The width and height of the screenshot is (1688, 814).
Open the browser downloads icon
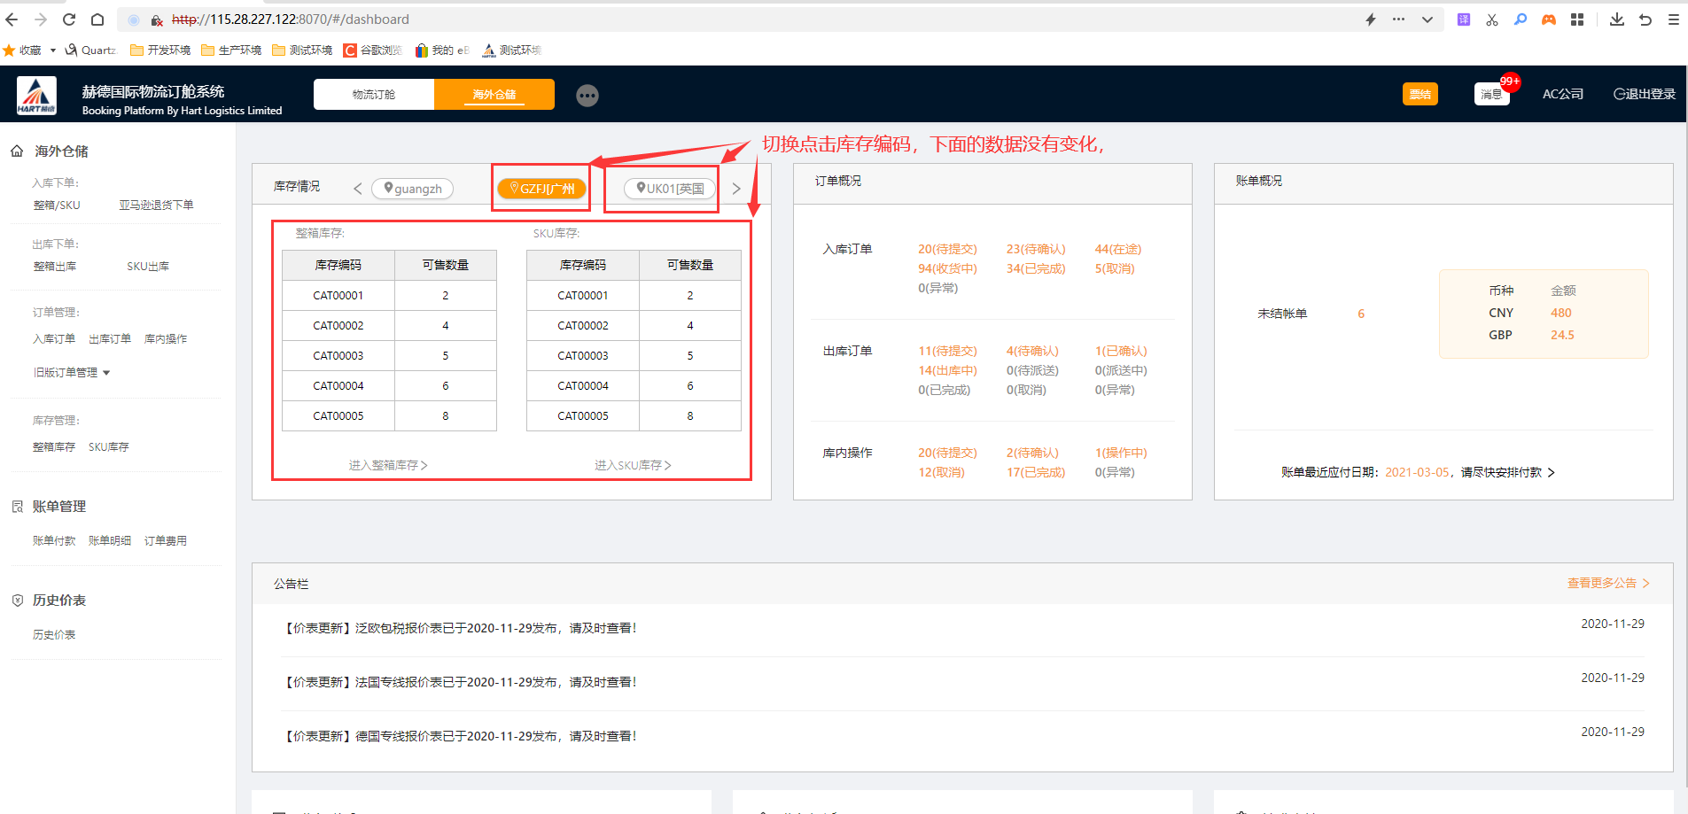tap(1616, 19)
